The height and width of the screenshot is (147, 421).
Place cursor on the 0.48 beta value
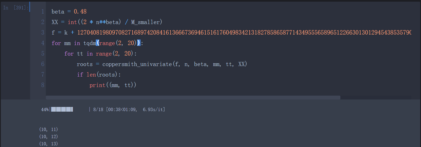pos(80,12)
